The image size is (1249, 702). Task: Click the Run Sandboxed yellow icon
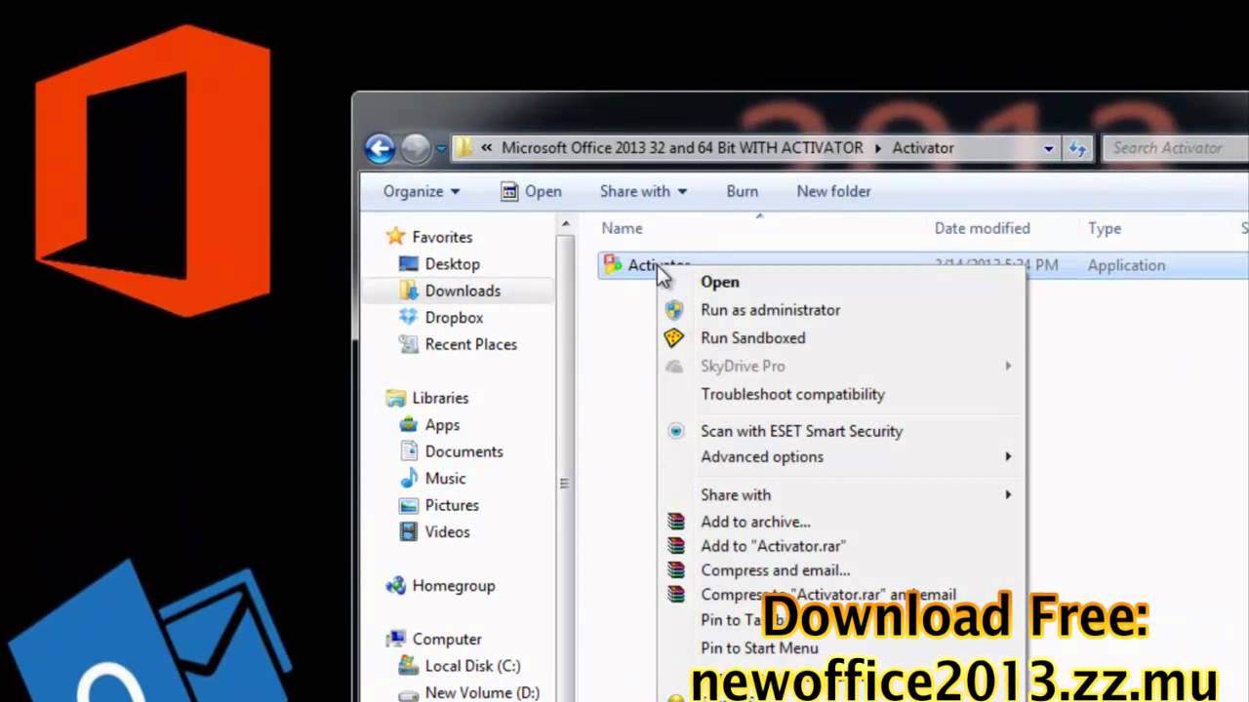(x=674, y=338)
